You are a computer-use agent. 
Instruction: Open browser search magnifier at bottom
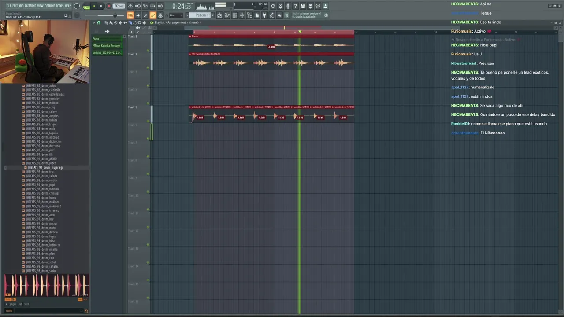86,311
